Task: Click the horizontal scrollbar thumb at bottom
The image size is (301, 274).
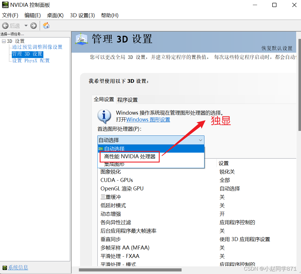Action: click(130, 270)
